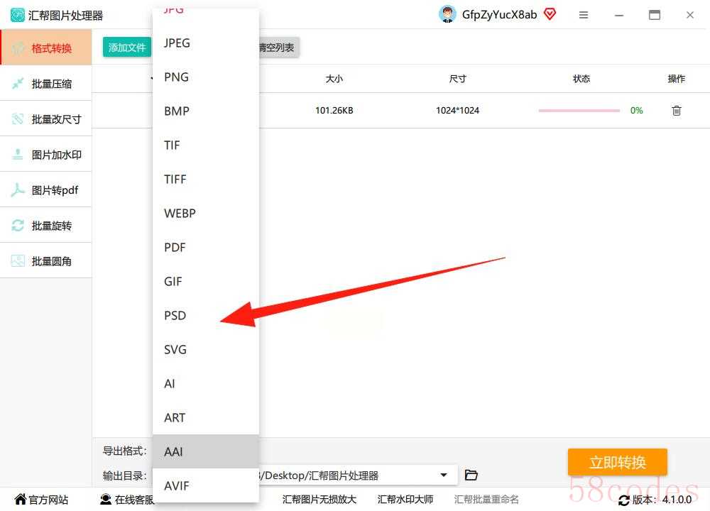This screenshot has width=710, height=511.
Task: Open 汇帮批量重命名 link
Action: 486,499
